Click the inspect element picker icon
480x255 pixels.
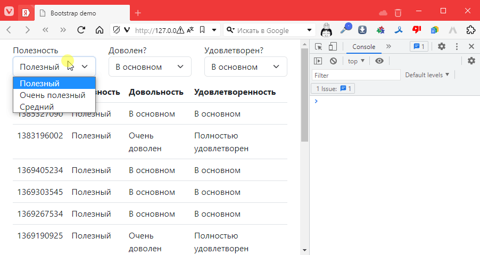point(318,47)
